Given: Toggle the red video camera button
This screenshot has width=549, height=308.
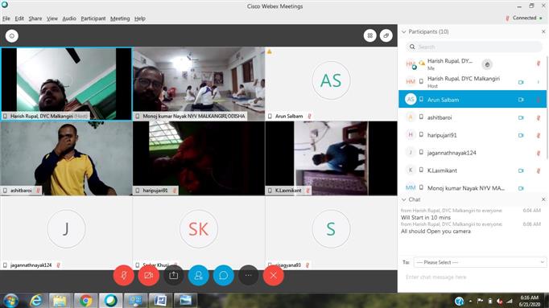Looking at the screenshot, I should click(x=148, y=276).
